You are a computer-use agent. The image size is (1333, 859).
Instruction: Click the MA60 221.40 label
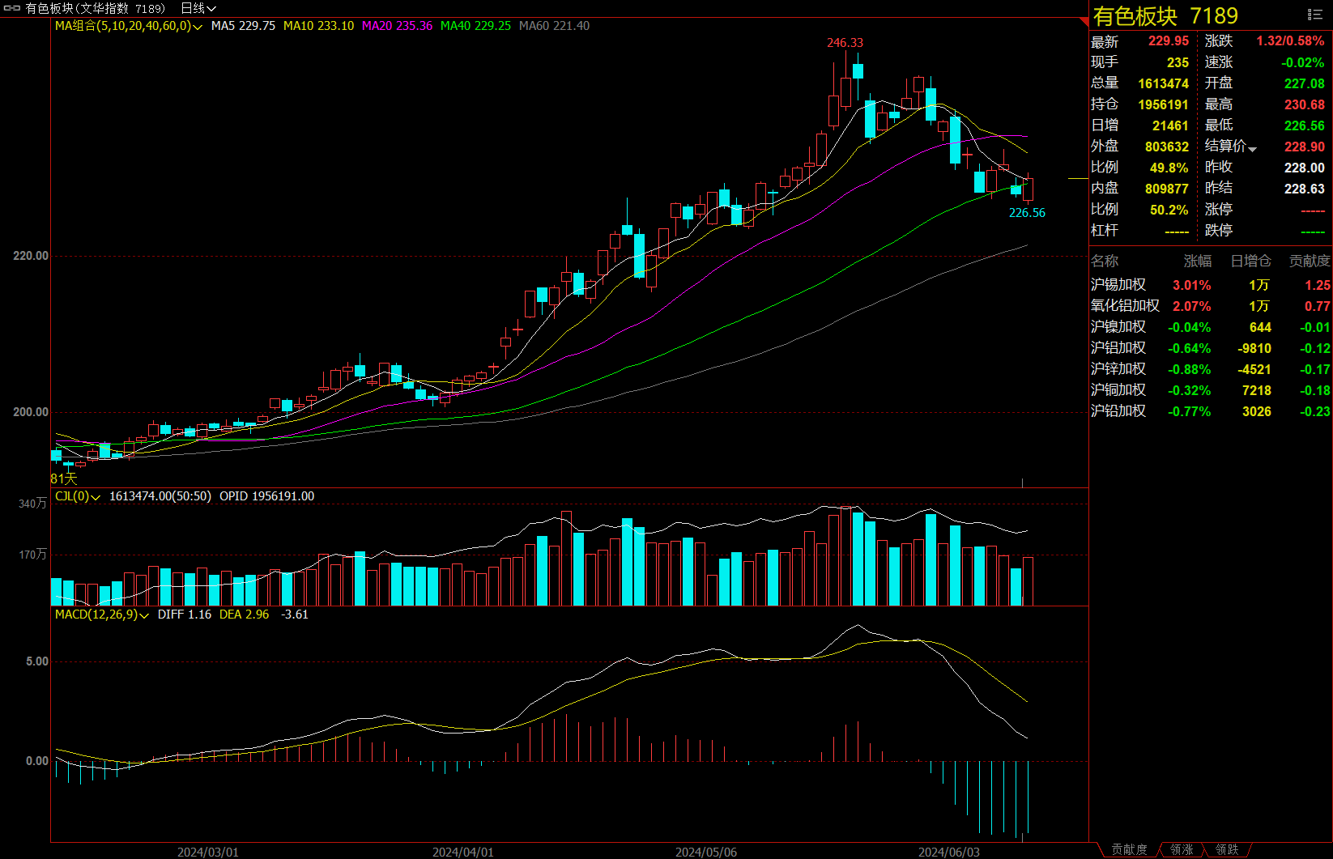click(x=554, y=26)
